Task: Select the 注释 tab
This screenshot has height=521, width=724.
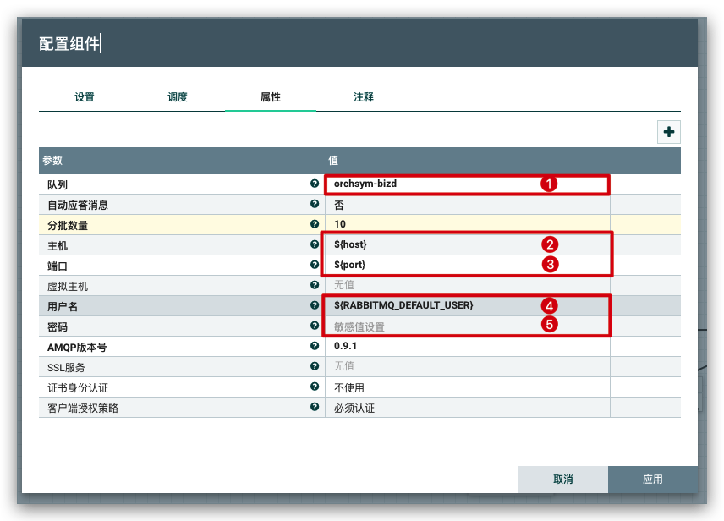Action: (364, 97)
